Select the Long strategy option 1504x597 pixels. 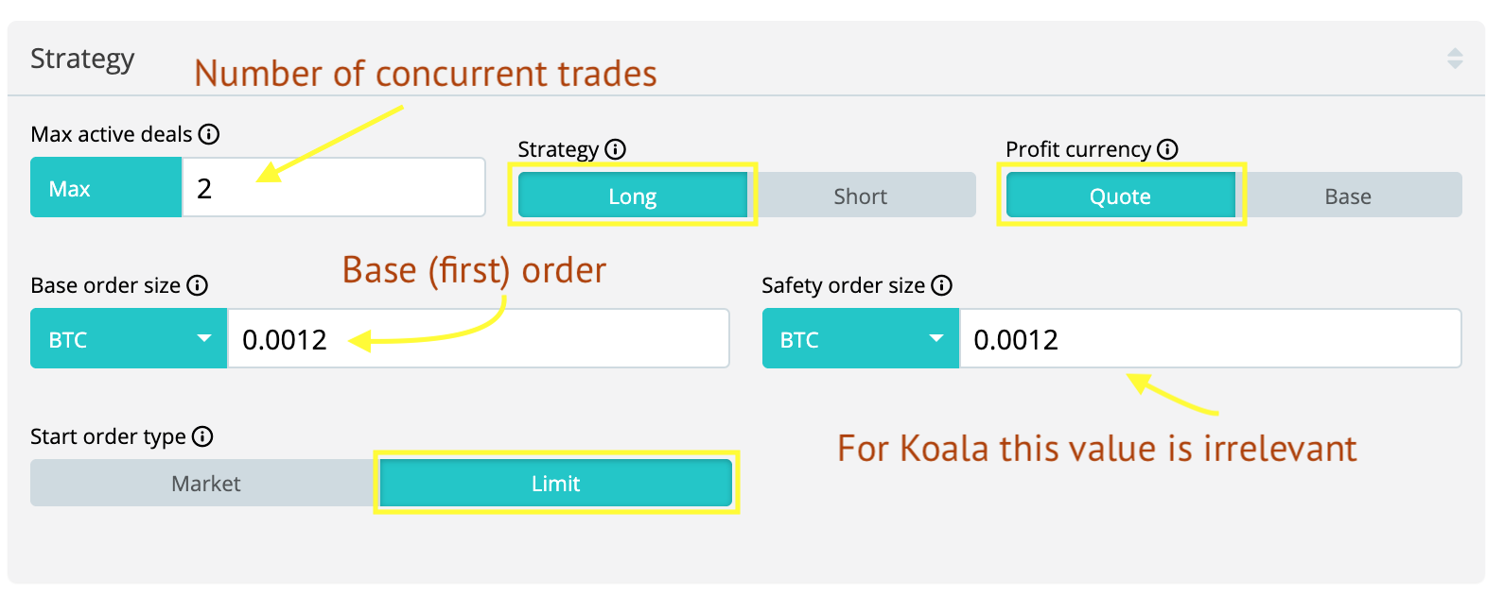pyautogui.click(x=633, y=196)
